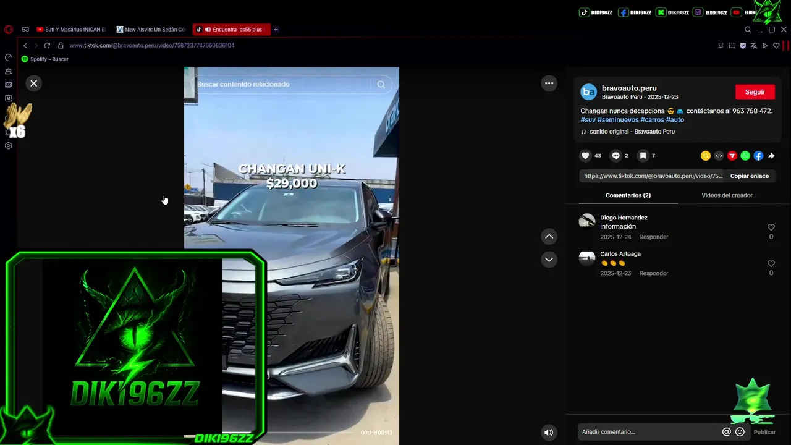Go back in browser history
The width and height of the screenshot is (791, 445).
point(25,45)
